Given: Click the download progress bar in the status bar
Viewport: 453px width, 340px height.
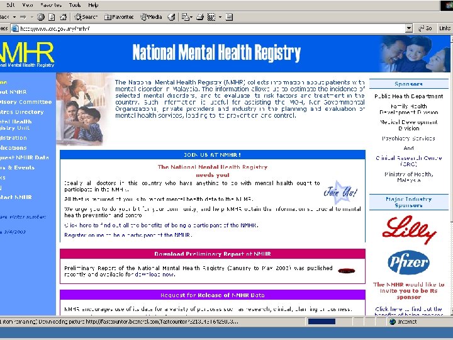Looking at the screenshot, I should point(322,322).
